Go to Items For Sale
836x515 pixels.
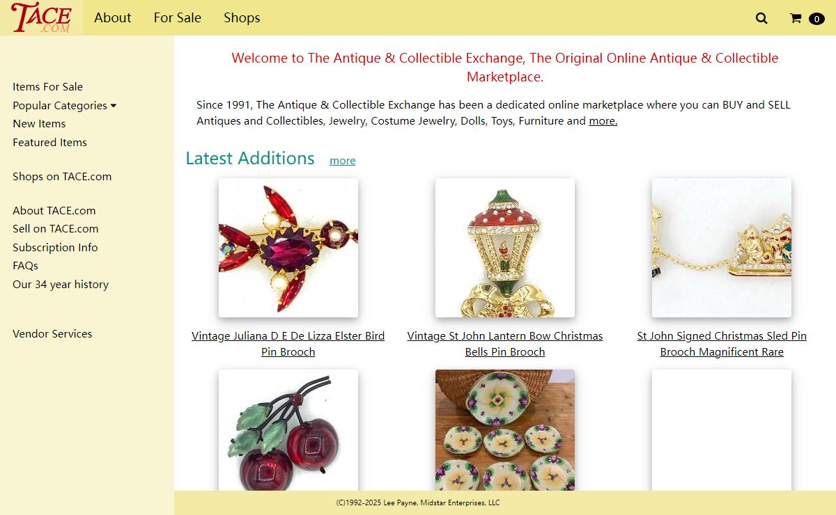pos(47,86)
